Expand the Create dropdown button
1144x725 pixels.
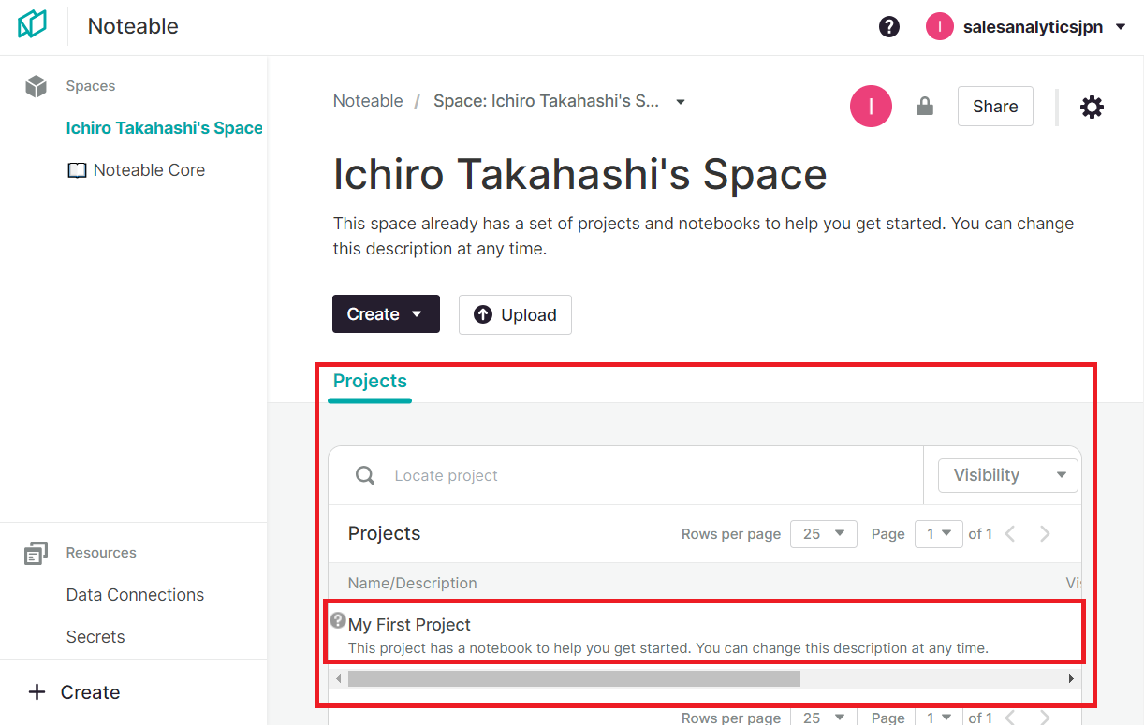[x=386, y=314]
